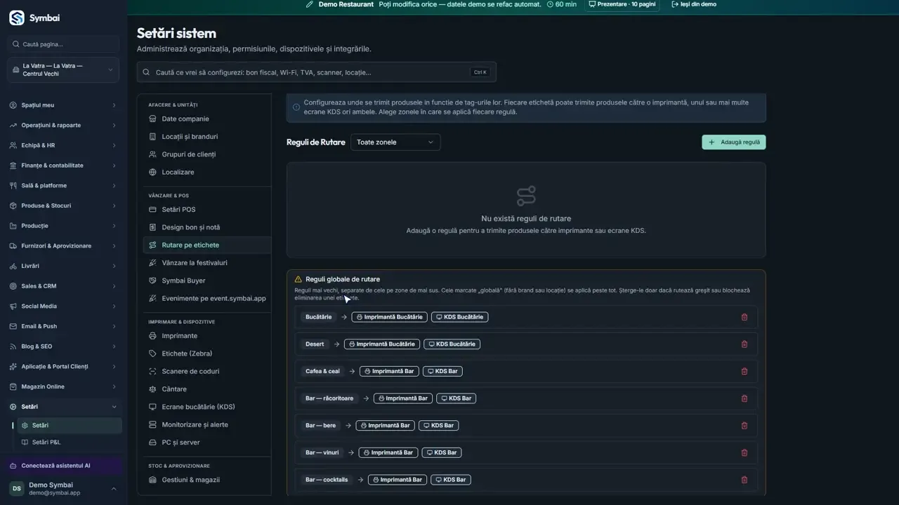
Task: Open Etichete (Zebra) settings
Action: pos(207,353)
